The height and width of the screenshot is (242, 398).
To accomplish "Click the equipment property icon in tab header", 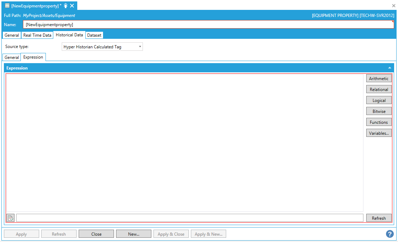I will click(x=7, y=6).
